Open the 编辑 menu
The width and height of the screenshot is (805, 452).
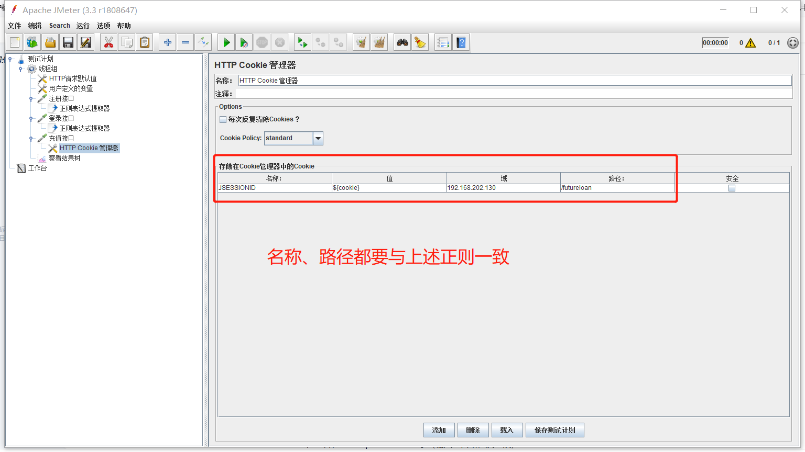click(35, 26)
